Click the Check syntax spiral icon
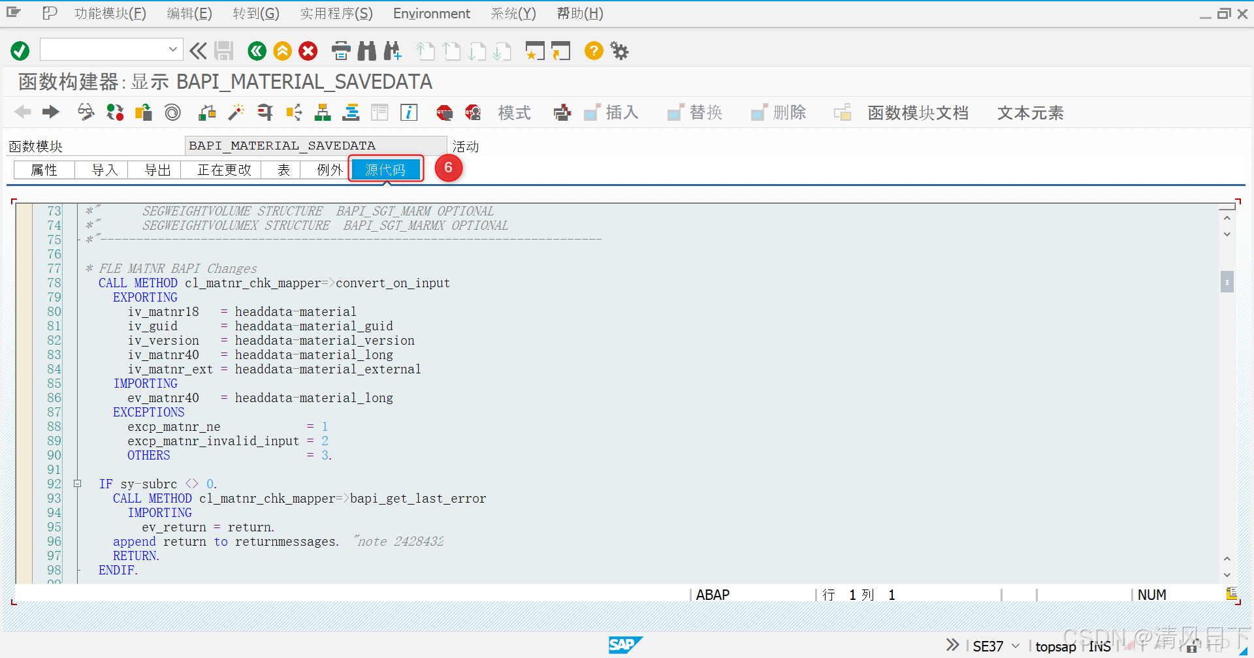This screenshot has width=1254, height=658. (172, 112)
